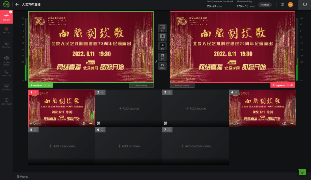The width and height of the screenshot is (311, 180).
Task: Click Add source in slot 3
Action: point(196,108)
